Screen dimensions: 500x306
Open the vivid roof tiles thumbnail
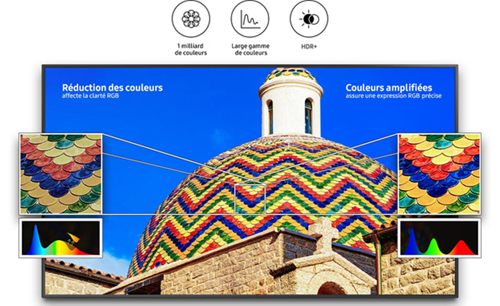point(439,174)
